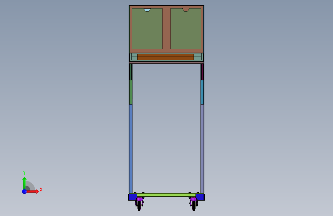333x216 pixels.
Task: Click the blue Z axis dot of the triad
Action: (25, 191)
